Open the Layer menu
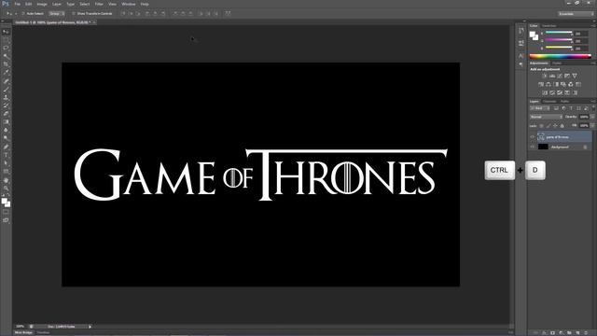 [57, 4]
